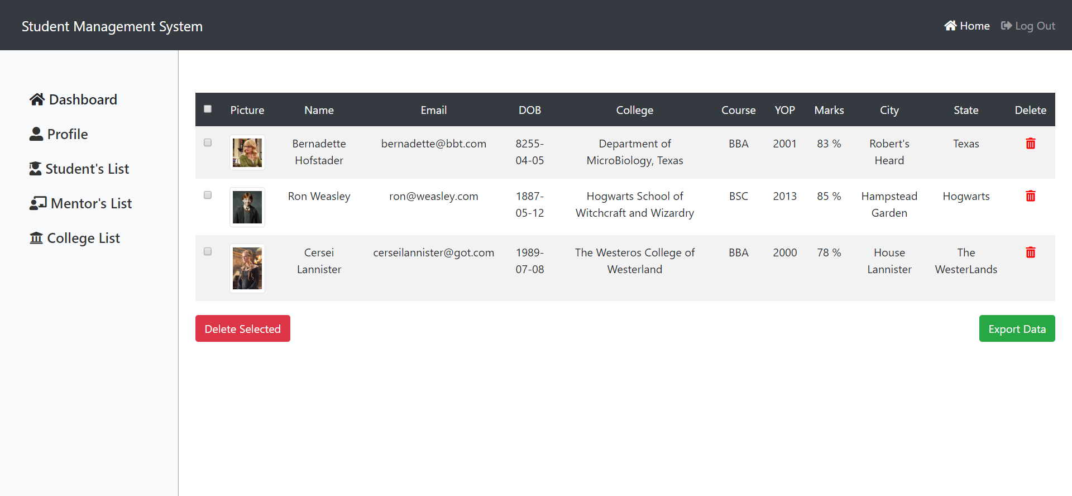Click the BSC course cell
This screenshot has width=1072, height=496.
(x=738, y=196)
